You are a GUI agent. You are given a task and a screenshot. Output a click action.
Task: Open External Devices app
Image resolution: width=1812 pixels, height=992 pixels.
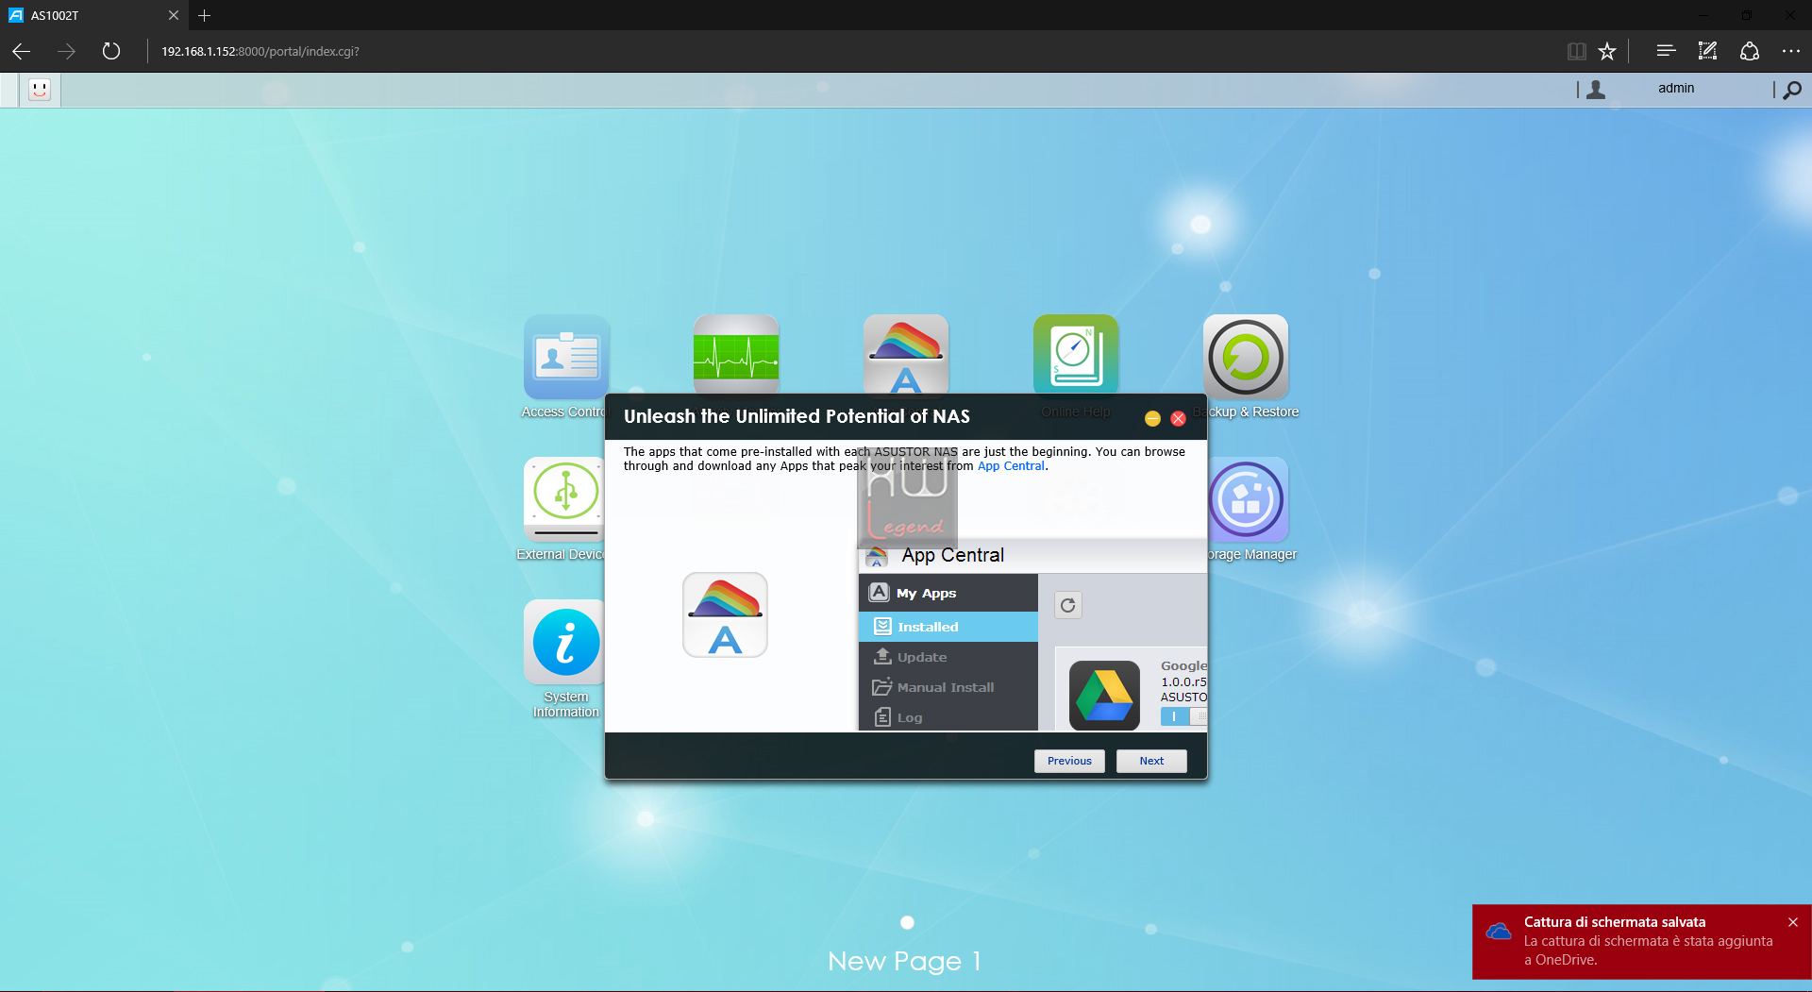tap(564, 498)
